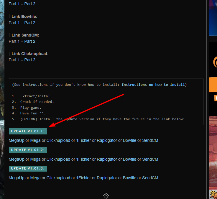This screenshot has height=199, width=217.
Task: Open Rapidgator link for Update V1.01.1
Action: pyautogui.click(x=107, y=140)
